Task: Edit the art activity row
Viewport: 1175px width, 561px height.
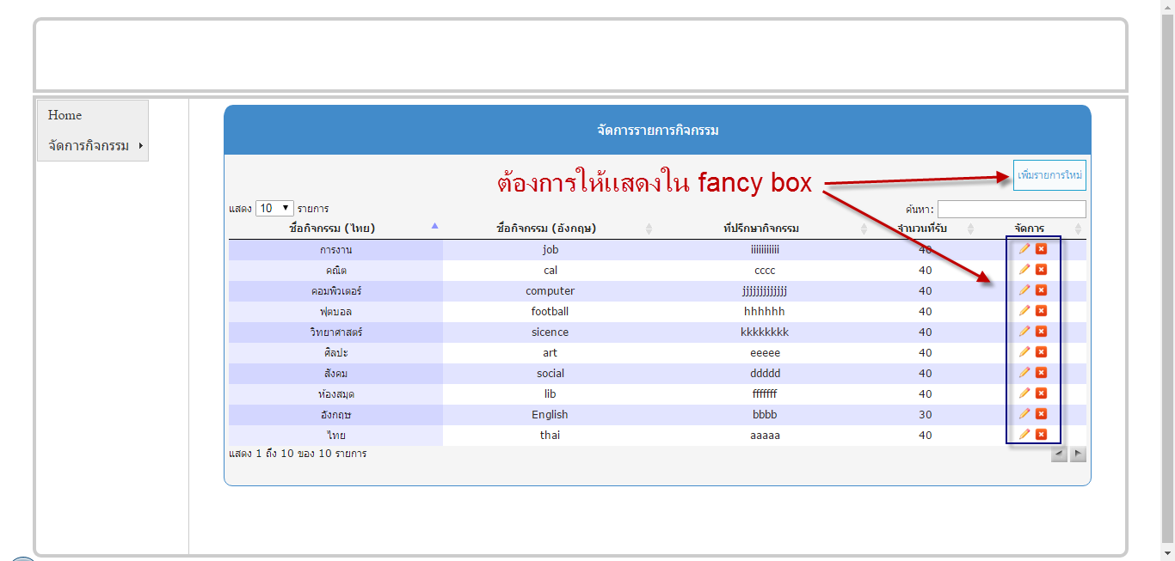Action: [x=1024, y=352]
